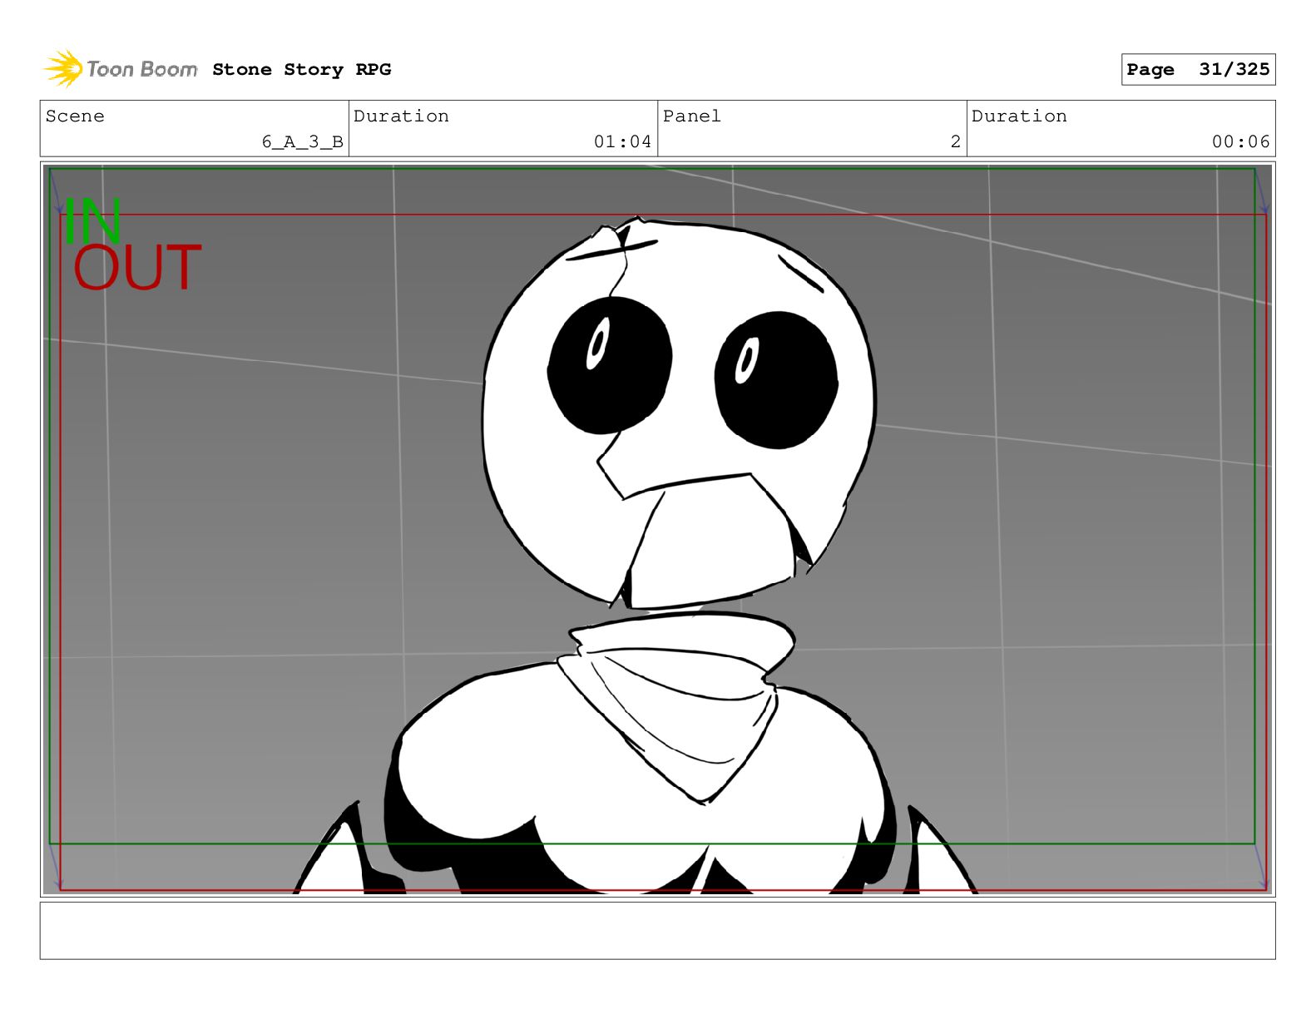The height and width of the screenshot is (1019, 1316).
Task: Click the red 'OUT' camera label
Action: coord(137,267)
